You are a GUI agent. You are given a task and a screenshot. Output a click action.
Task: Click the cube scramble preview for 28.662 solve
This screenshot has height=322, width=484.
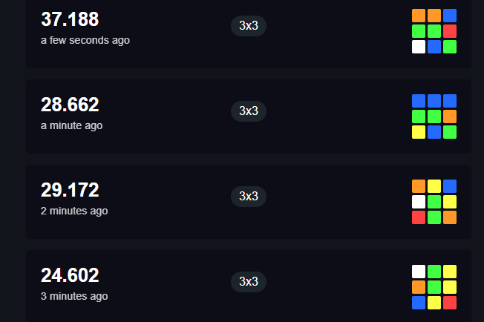pyautogui.click(x=434, y=116)
